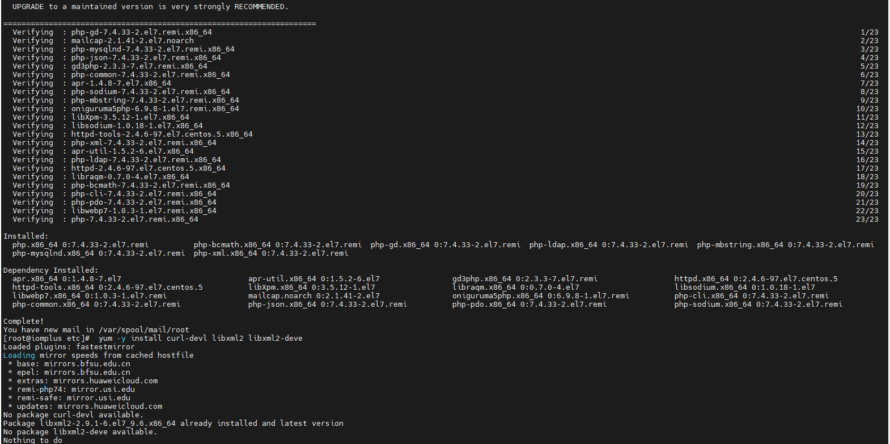Click 'No package curl-devl available' message

click(x=73, y=415)
